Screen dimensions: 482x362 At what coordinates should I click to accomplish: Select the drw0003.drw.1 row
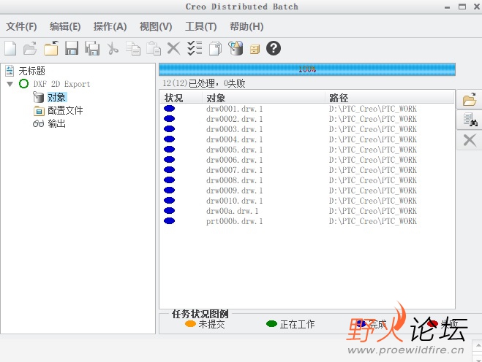[307, 129]
